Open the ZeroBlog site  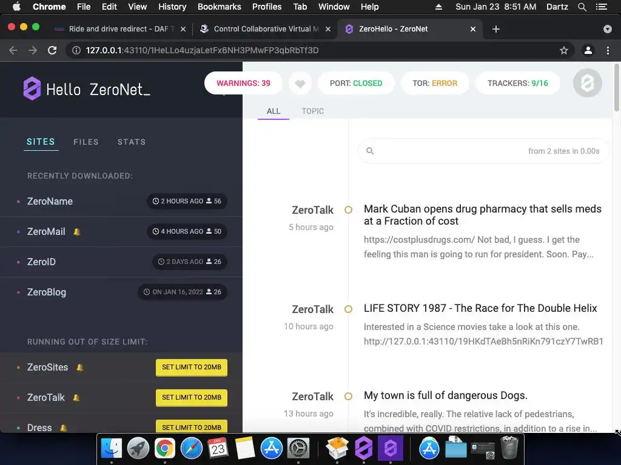[46, 292]
